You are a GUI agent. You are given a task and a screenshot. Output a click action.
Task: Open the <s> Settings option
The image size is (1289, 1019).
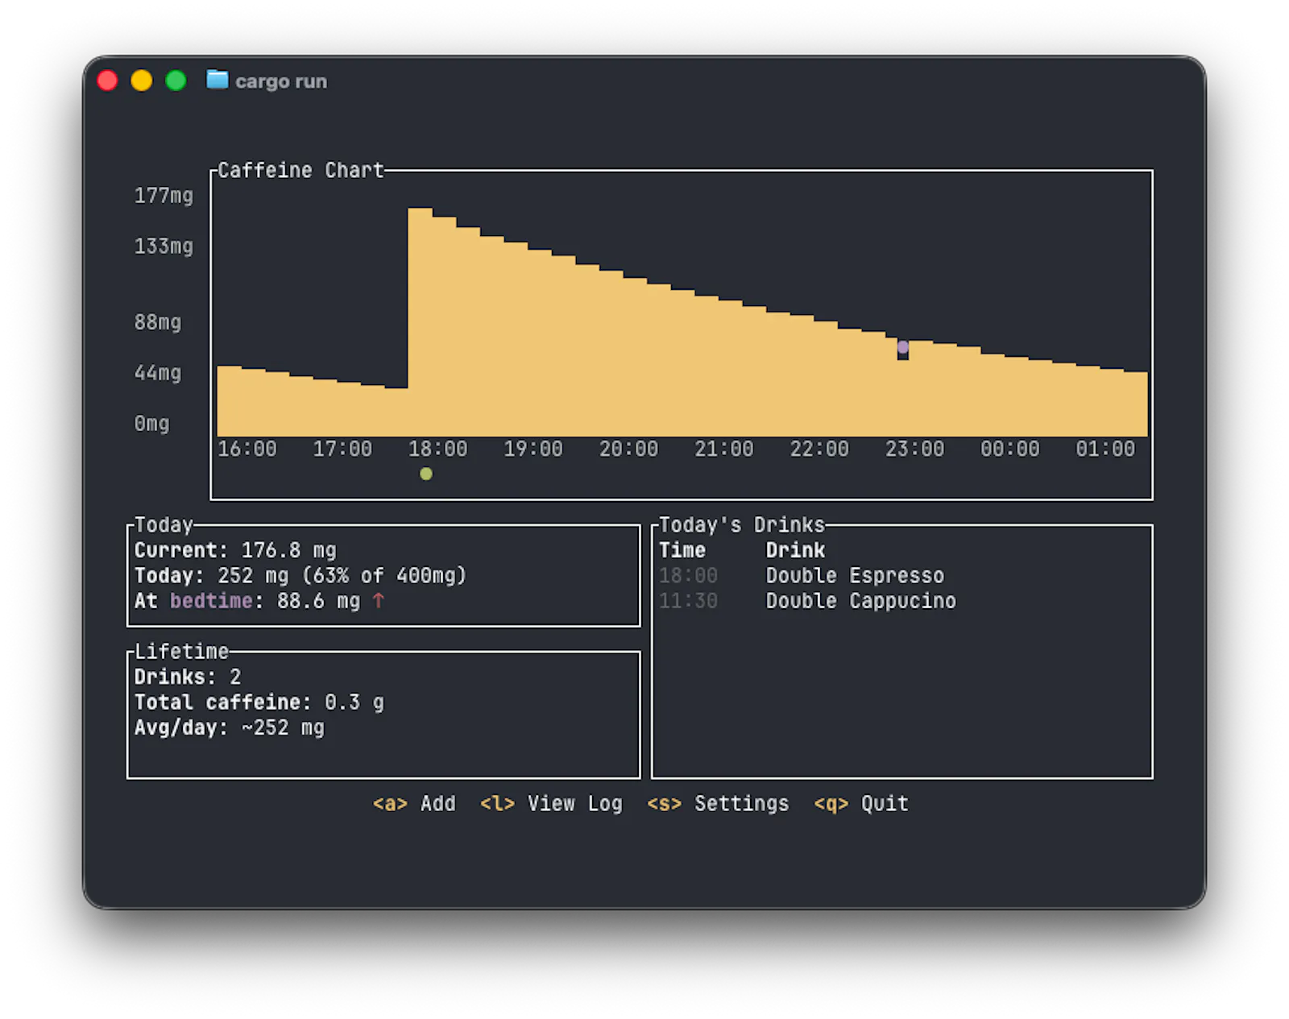tap(718, 804)
